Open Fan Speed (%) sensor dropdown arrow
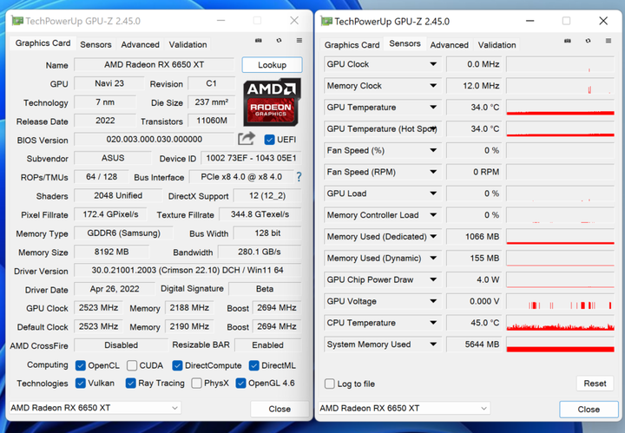The height and width of the screenshot is (433, 625). (x=433, y=150)
